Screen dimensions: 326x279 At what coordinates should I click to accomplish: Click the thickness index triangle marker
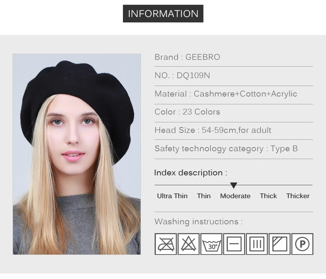234,185
